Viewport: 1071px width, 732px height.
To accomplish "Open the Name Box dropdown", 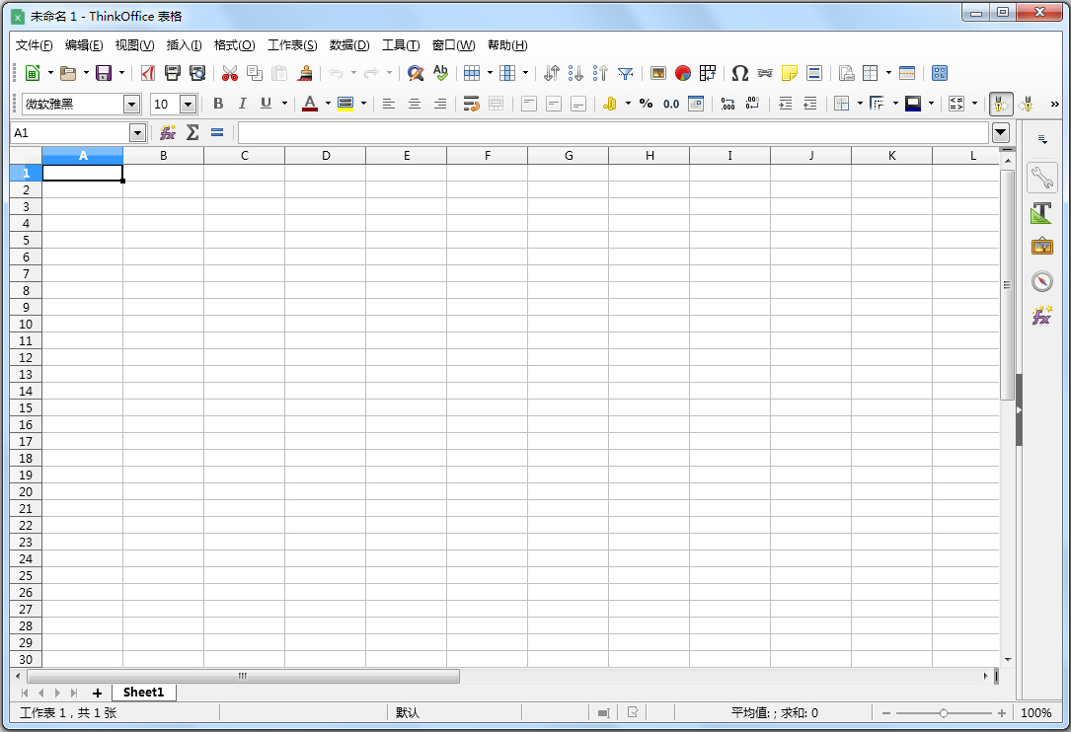I will point(138,132).
